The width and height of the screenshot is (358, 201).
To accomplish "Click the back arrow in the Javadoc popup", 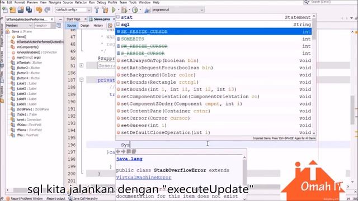I will [x=118, y=151].
